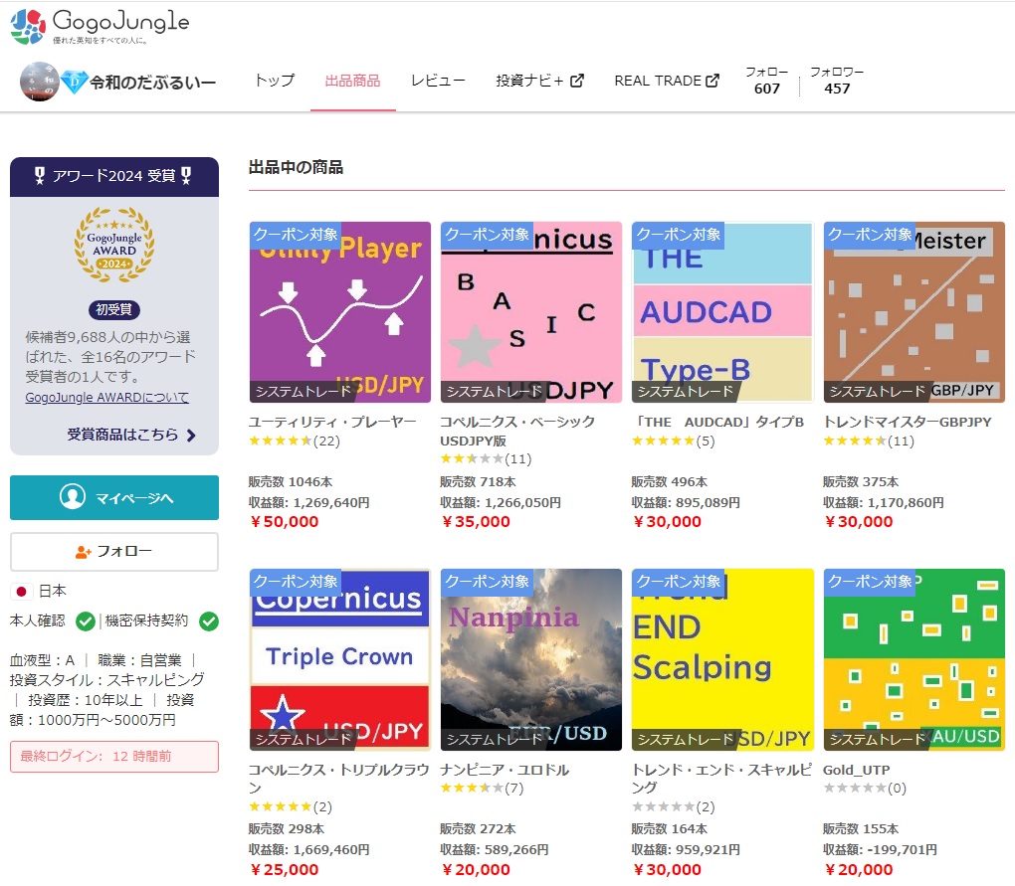Image resolution: width=1015 pixels, height=886 pixels.
Task: Click the medal icon left of アワード2024 受賞
Action: (40, 176)
